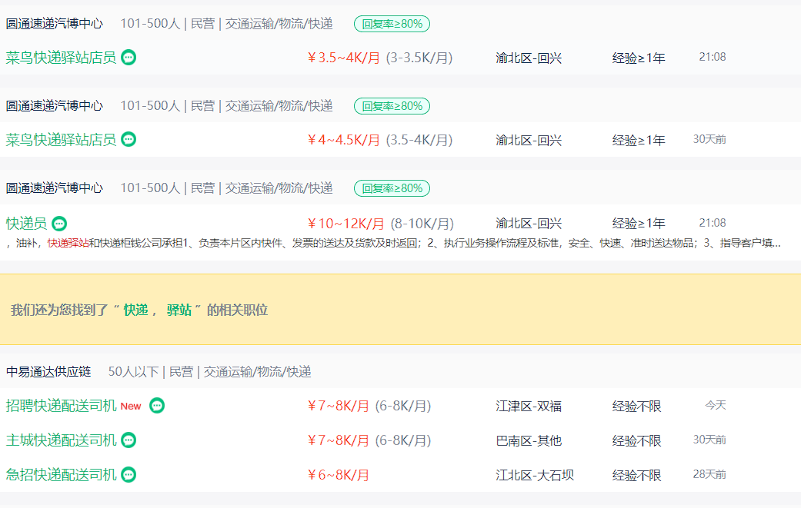Click the highlighted 快递驿站 in job description
The height and width of the screenshot is (508, 801).
(68, 244)
